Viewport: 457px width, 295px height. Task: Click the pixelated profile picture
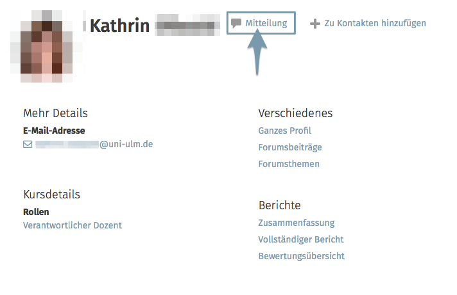(x=42, y=47)
